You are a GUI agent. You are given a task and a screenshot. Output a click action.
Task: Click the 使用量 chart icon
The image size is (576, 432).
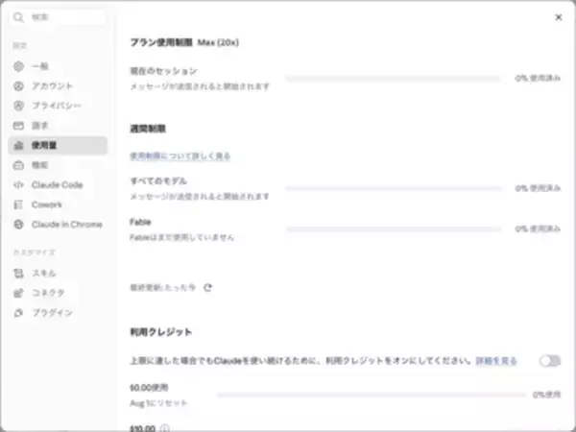(18, 146)
